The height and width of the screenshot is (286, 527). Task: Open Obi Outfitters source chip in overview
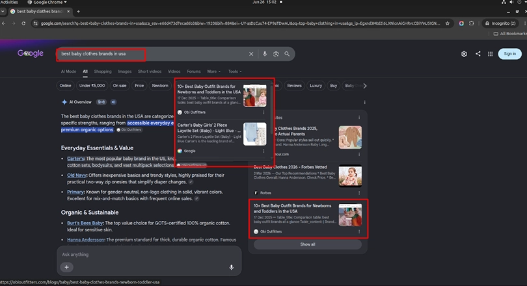(x=129, y=130)
